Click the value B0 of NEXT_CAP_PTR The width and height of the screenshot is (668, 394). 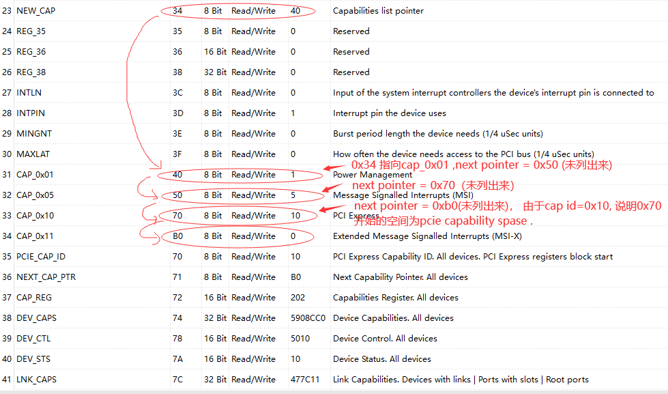click(x=297, y=277)
